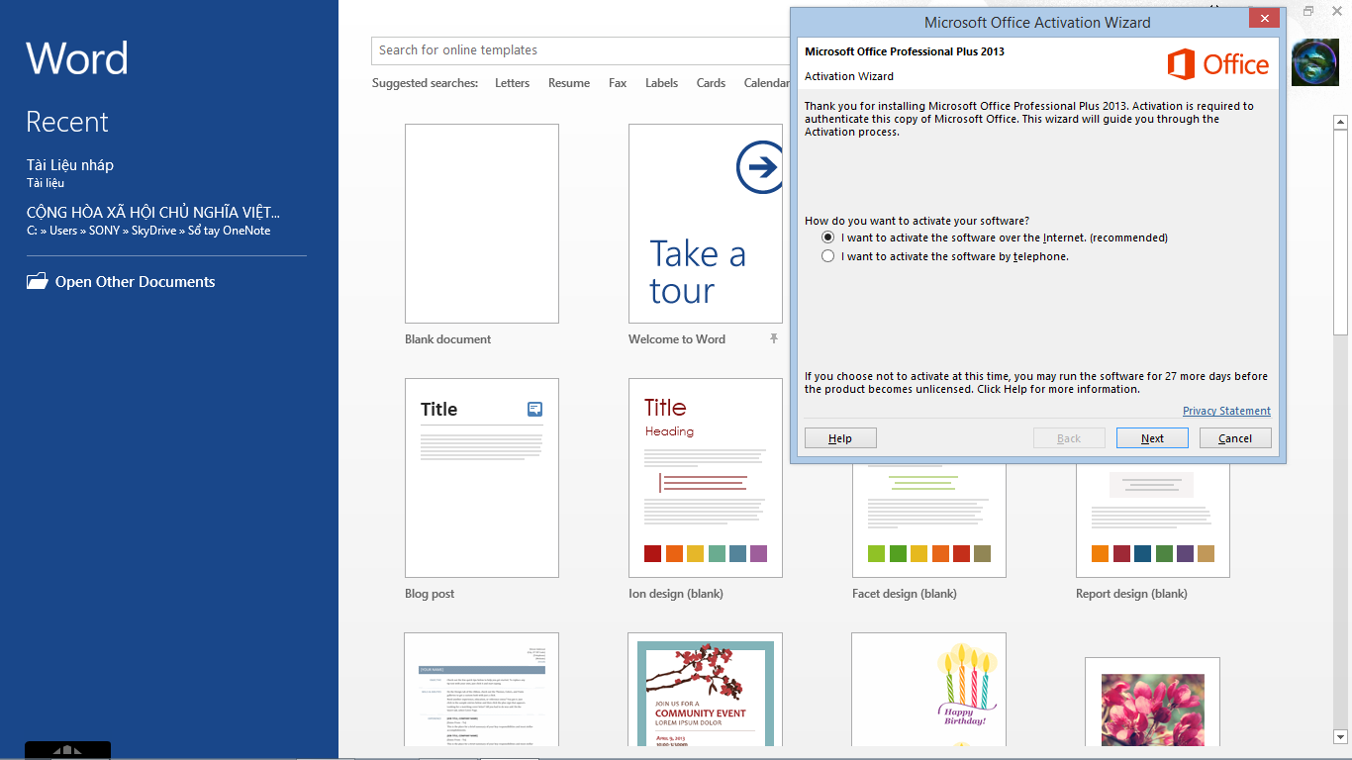Open the Report design (blank) template
Image resolution: width=1352 pixels, height=760 pixels.
tap(1152, 521)
